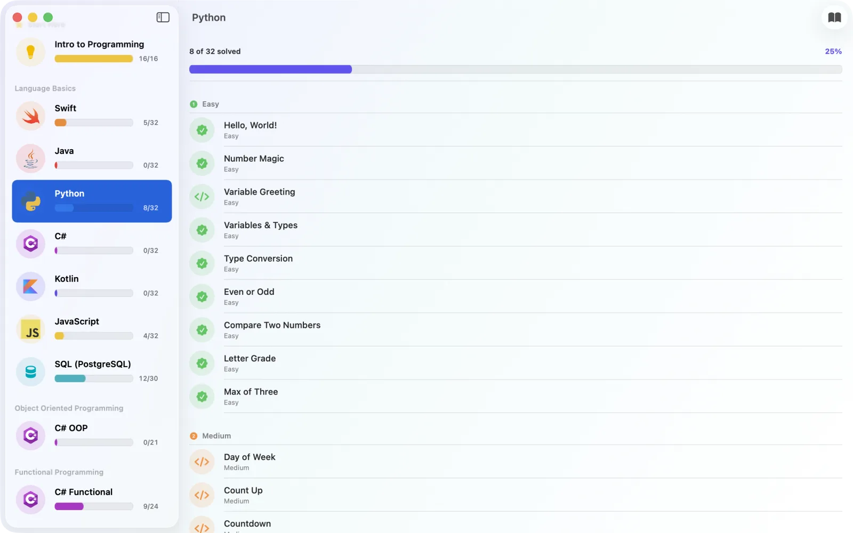Click the code brackets icon for Variable Greeting
Viewport: 853px width, 533px height.
[x=202, y=197]
